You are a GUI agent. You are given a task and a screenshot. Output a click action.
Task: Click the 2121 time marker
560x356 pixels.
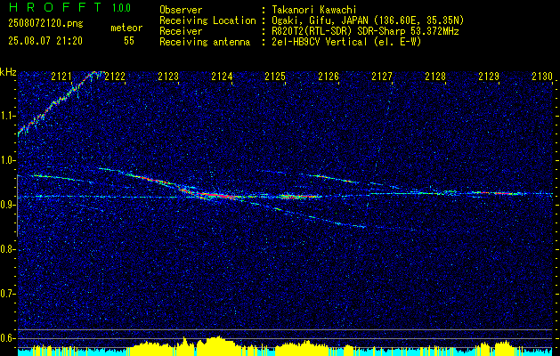(x=61, y=76)
